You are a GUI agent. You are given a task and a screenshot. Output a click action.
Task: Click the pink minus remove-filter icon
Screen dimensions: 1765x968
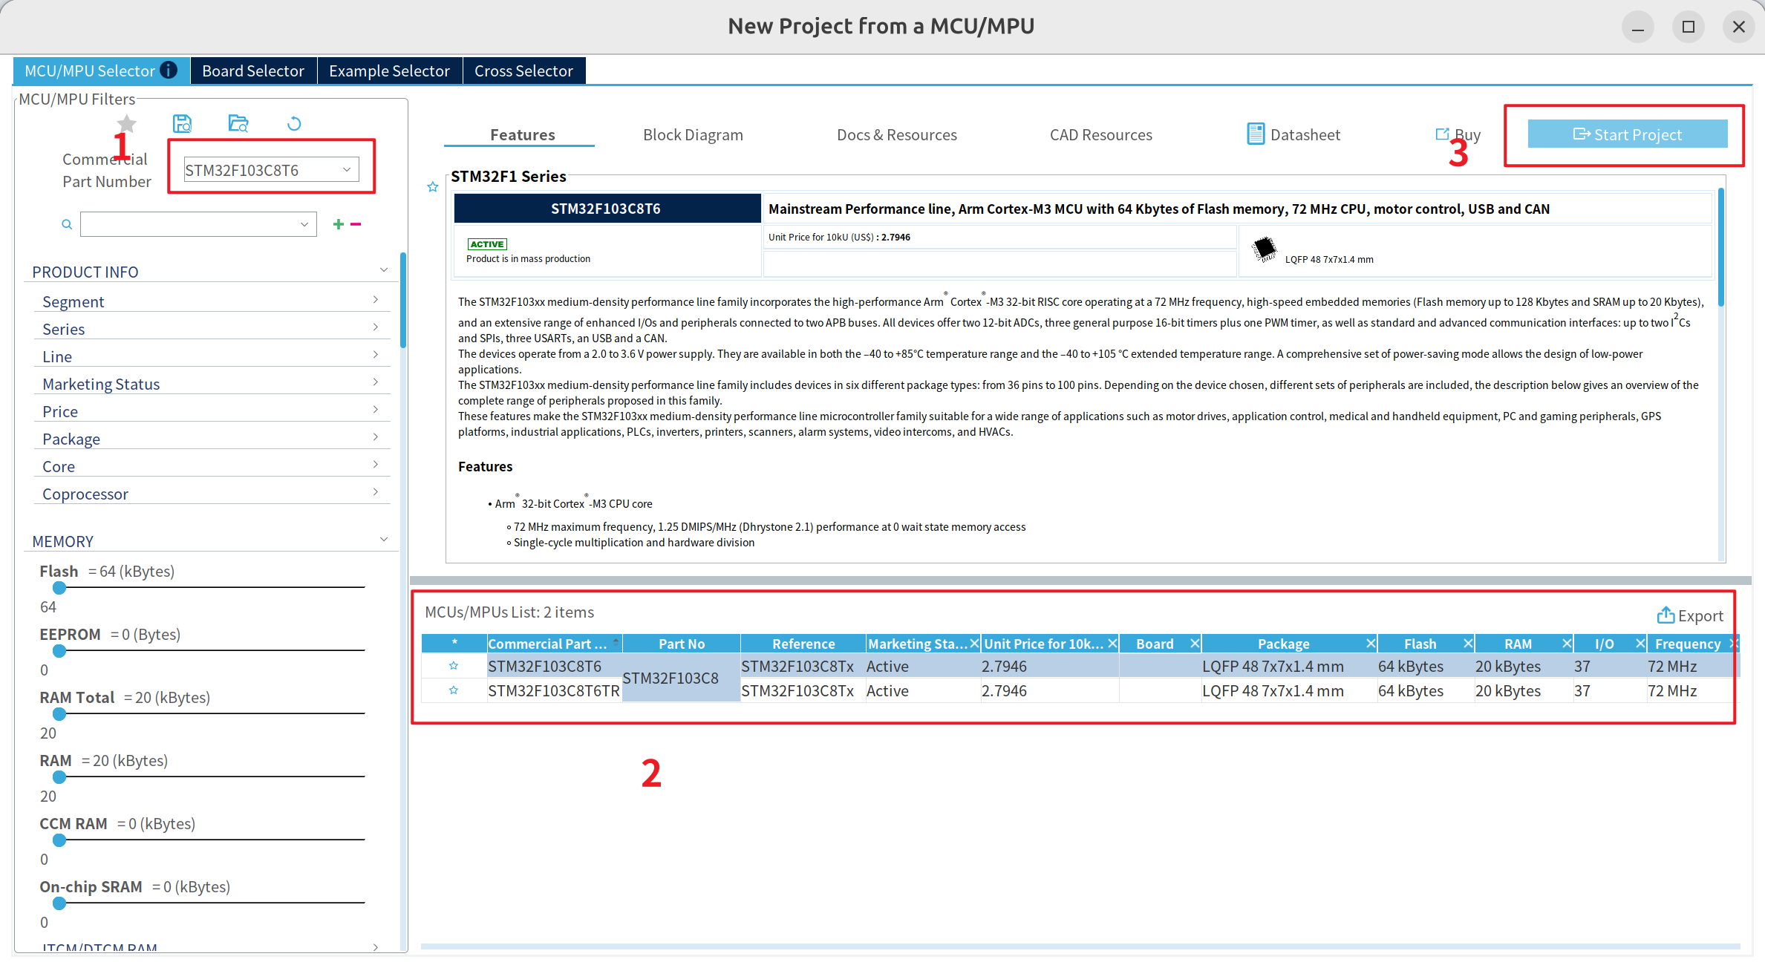[356, 224]
